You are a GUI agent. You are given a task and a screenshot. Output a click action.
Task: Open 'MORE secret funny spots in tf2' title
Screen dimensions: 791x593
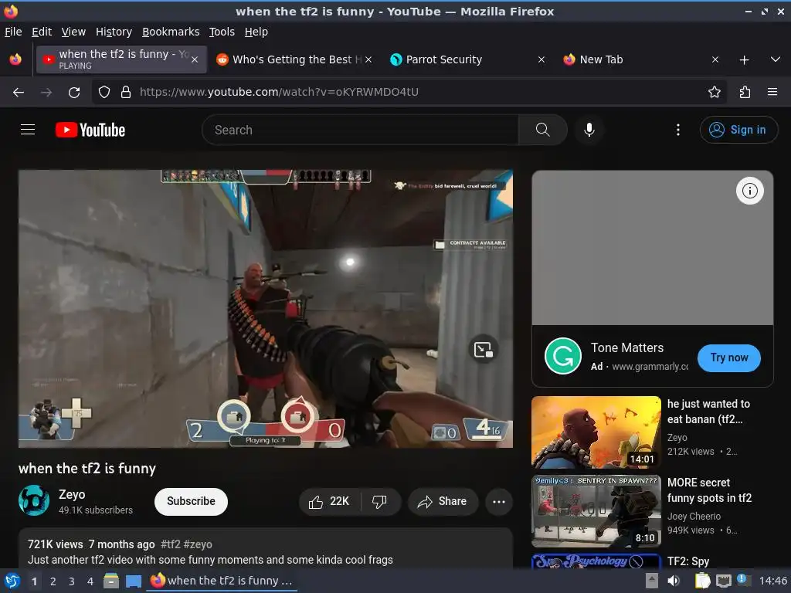point(709,490)
